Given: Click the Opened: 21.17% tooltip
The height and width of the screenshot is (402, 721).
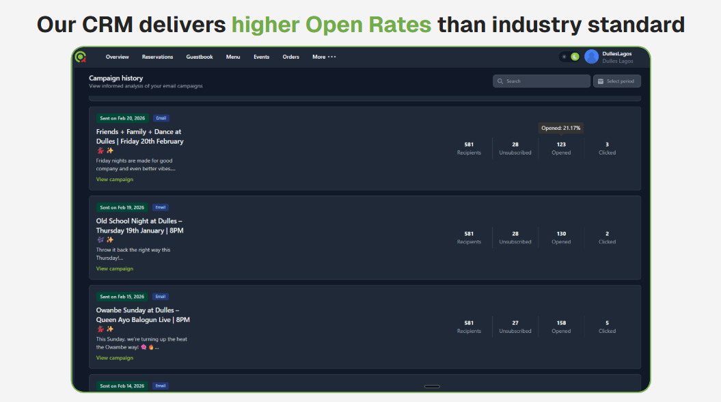Looking at the screenshot, I should (561, 128).
